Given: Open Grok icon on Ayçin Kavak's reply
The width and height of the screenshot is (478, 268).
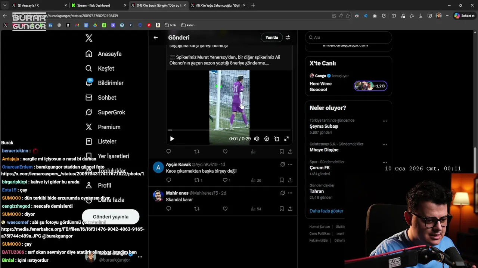Looking at the screenshot, I should coord(282,165).
